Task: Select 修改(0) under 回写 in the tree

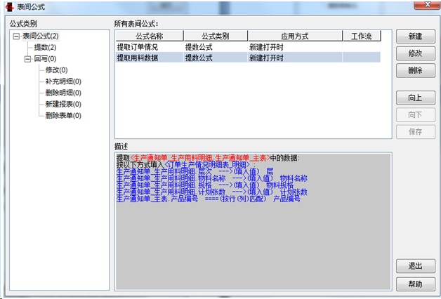Action: pos(56,70)
